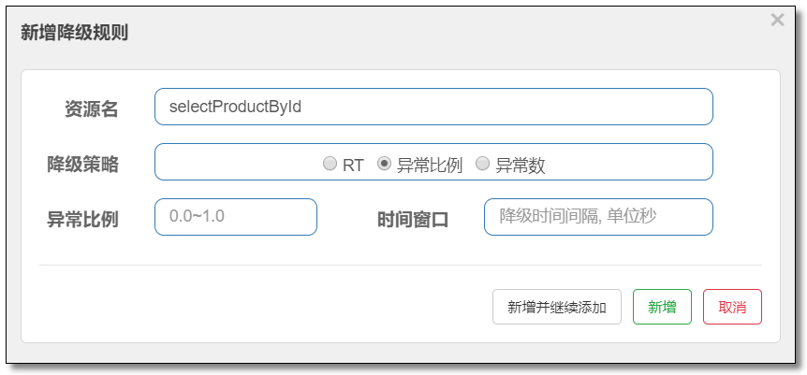The image size is (807, 375).
Task: Close the 新增降级规则 dialog with the X
Action: 777,20
